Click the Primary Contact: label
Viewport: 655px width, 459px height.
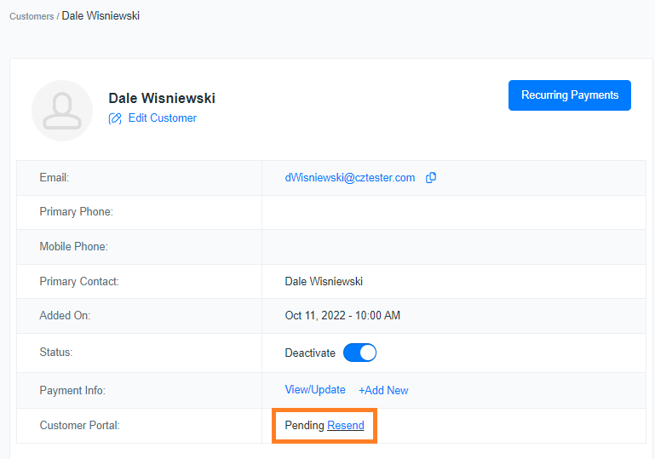point(79,282)
